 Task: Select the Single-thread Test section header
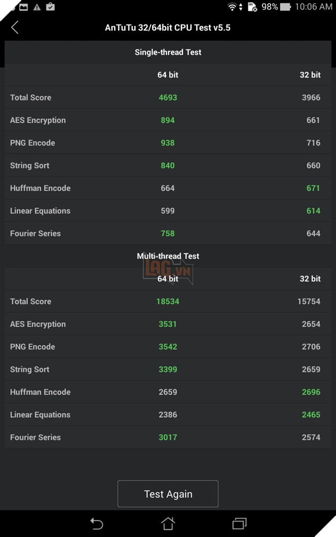[168, 52]
